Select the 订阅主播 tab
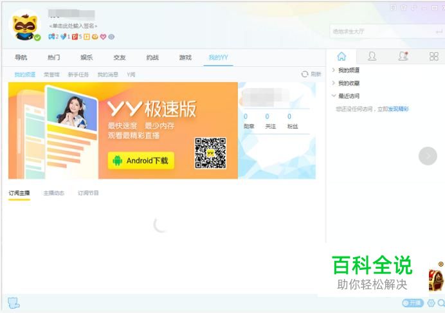 click(19, 193)
